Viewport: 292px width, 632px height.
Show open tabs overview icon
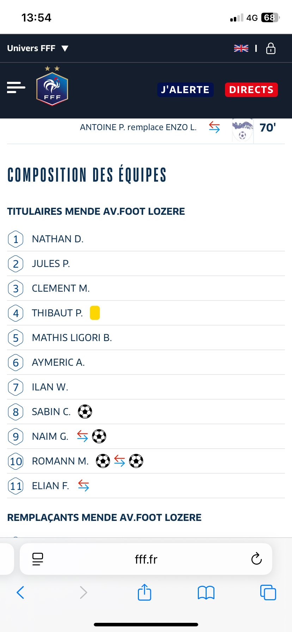[x=268, y=592]
